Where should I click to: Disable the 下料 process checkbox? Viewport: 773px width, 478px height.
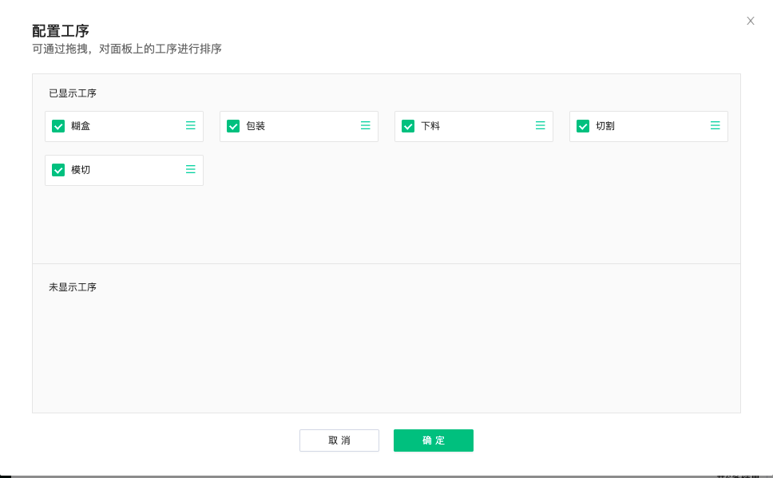[408, 126]
